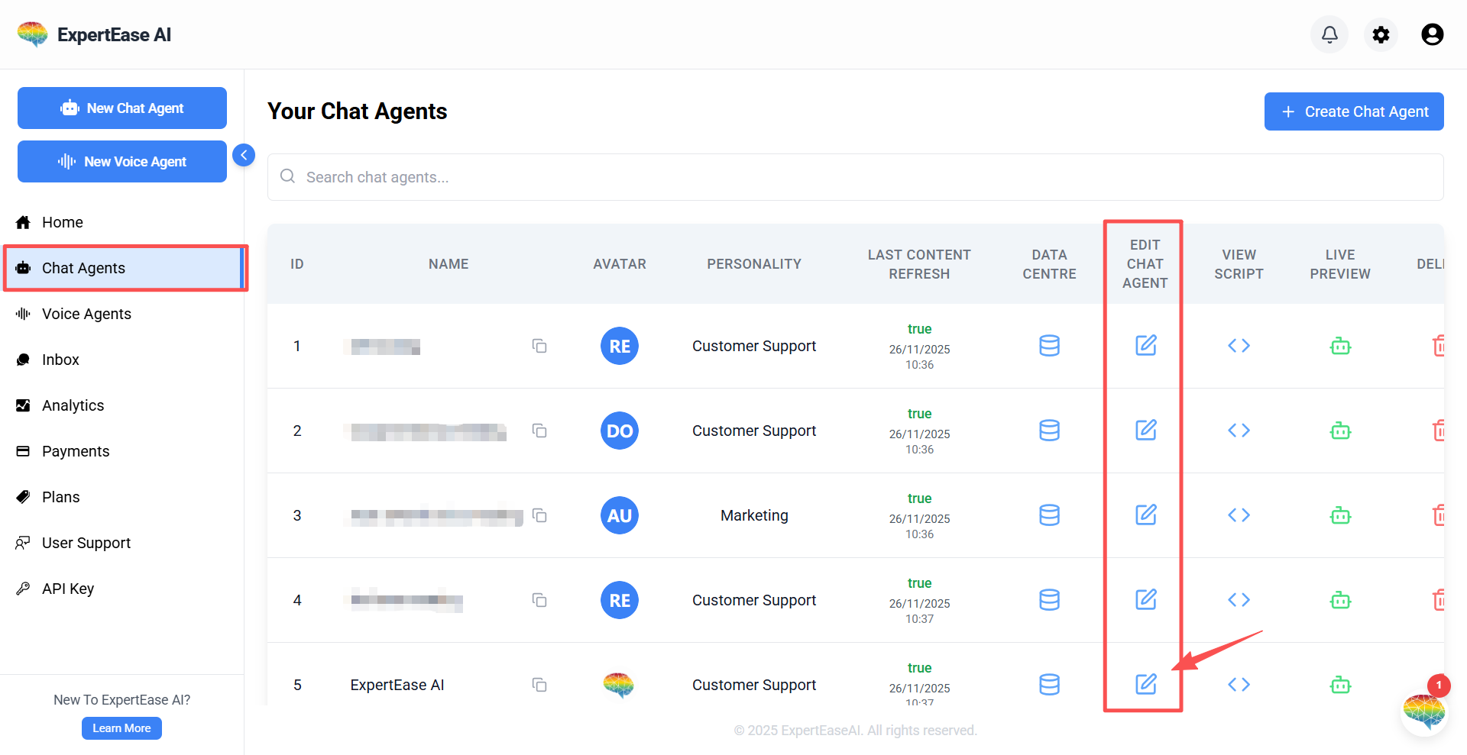The image size is (1467, 755).
Task: Focus the Search chat agents field
Action: pyautogui.click(x=856, y=177)
